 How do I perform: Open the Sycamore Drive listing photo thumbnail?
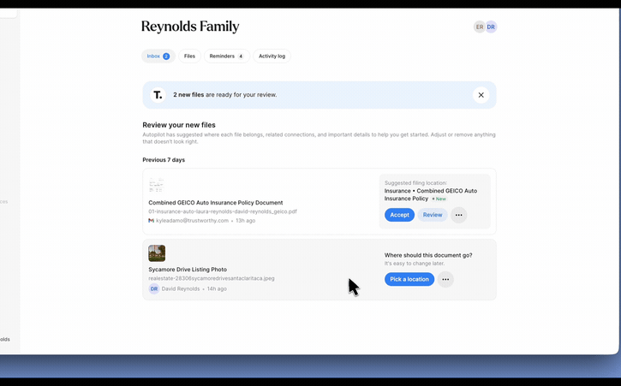pos(157,253)
